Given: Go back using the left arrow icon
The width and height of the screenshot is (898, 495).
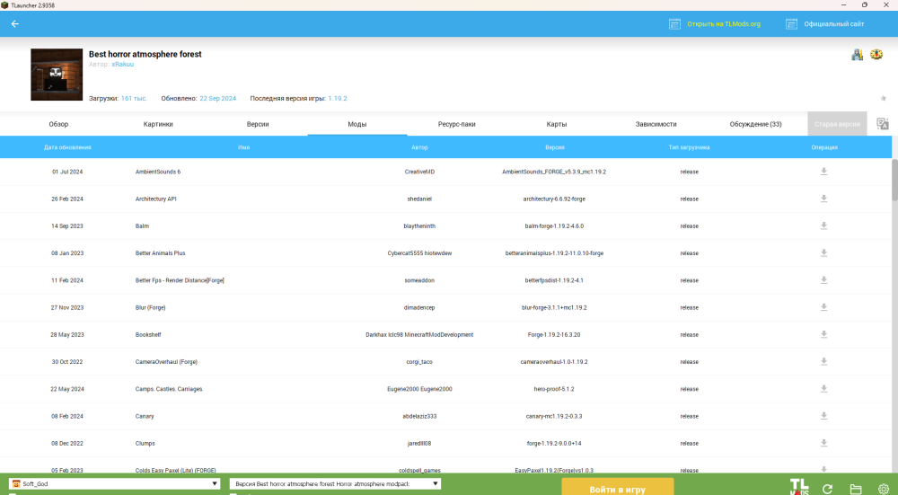Looking at the screenshot, I should 15,24.
